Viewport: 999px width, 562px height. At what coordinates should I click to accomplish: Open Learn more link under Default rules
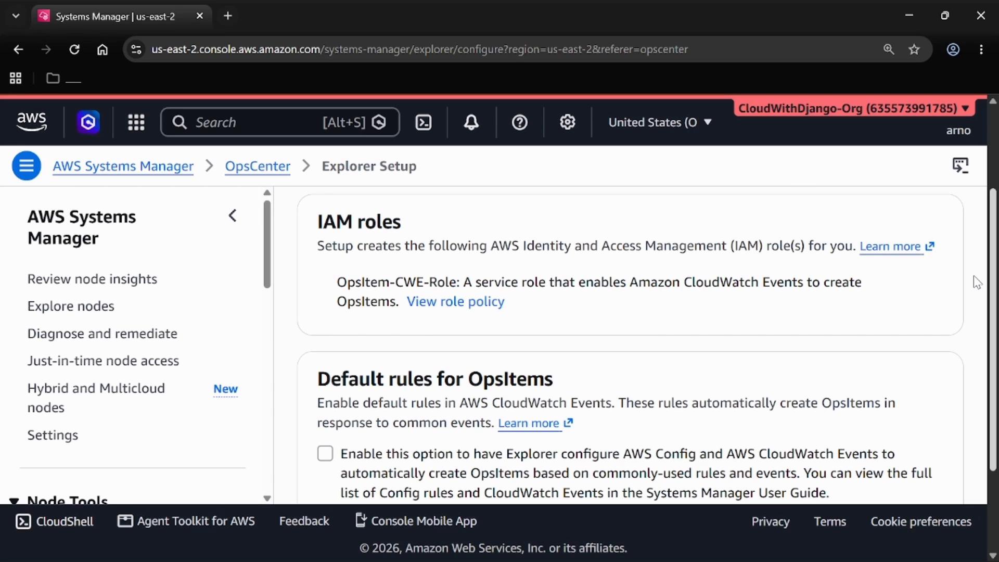coord(535,423)
